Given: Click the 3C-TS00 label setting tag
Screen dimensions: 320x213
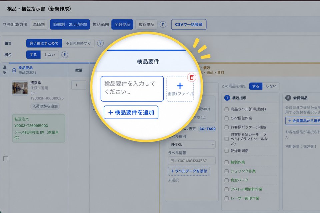Looking at the screenshot, I should click(207, 129).
